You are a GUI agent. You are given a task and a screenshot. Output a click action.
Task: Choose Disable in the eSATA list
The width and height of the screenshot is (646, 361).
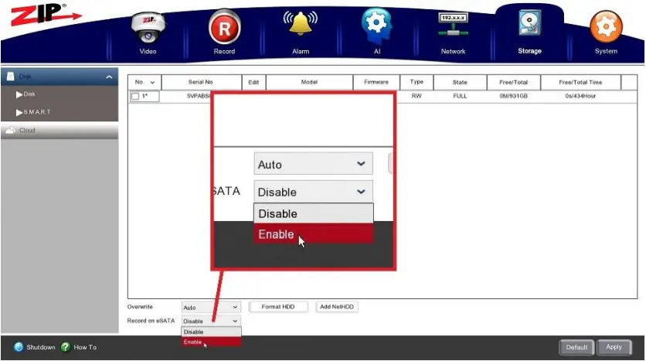click(x=211, y=332)
